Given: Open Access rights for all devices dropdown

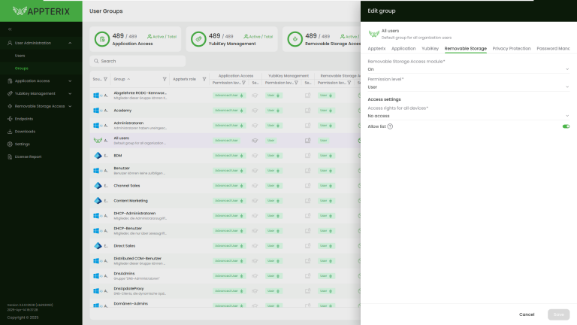Looking at the screenshot, I should pyautogui.click(x=468, y=116).
